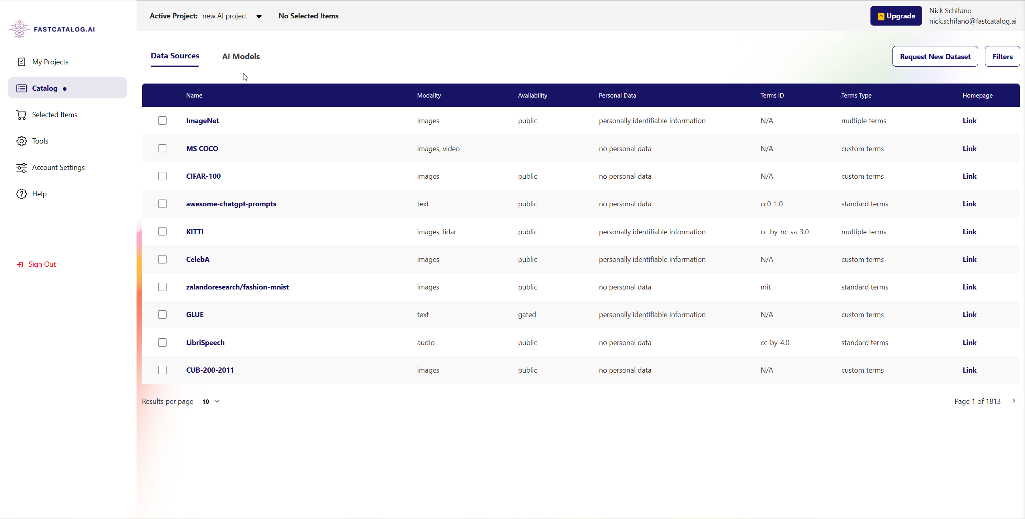Click the Upgrade button
This screenshot has height=519, width=1025.
[896, 16]
